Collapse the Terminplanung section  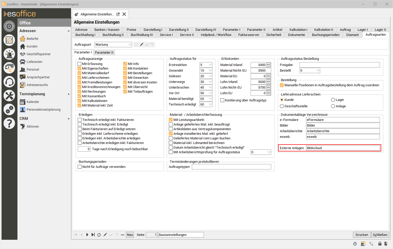pos(68,94)
